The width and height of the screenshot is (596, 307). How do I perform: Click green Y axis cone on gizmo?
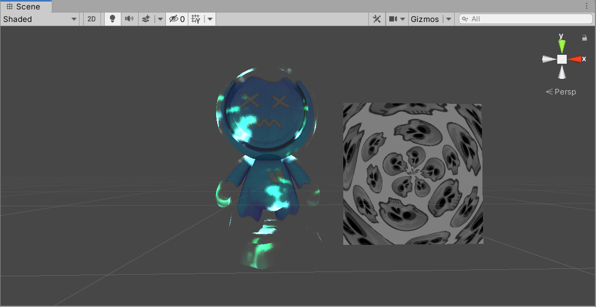tap(562, 45)
